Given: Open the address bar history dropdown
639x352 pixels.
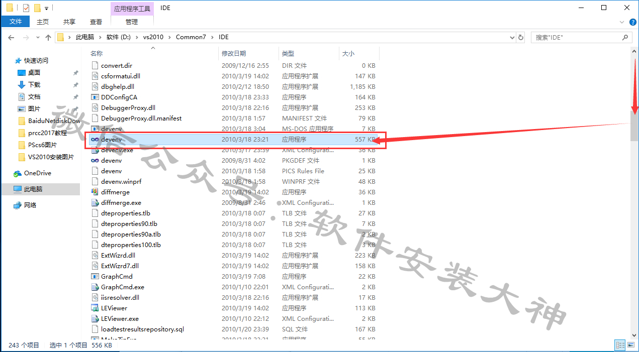Looking at the screenshot, I should [512, 37].
